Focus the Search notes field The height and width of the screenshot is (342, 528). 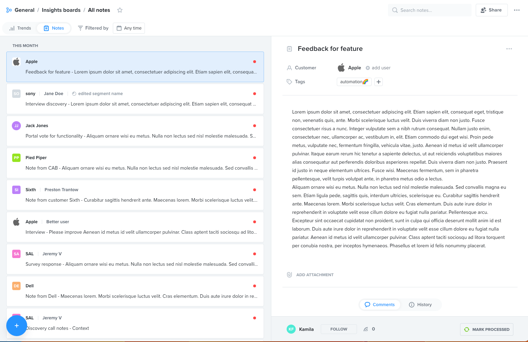430,10
